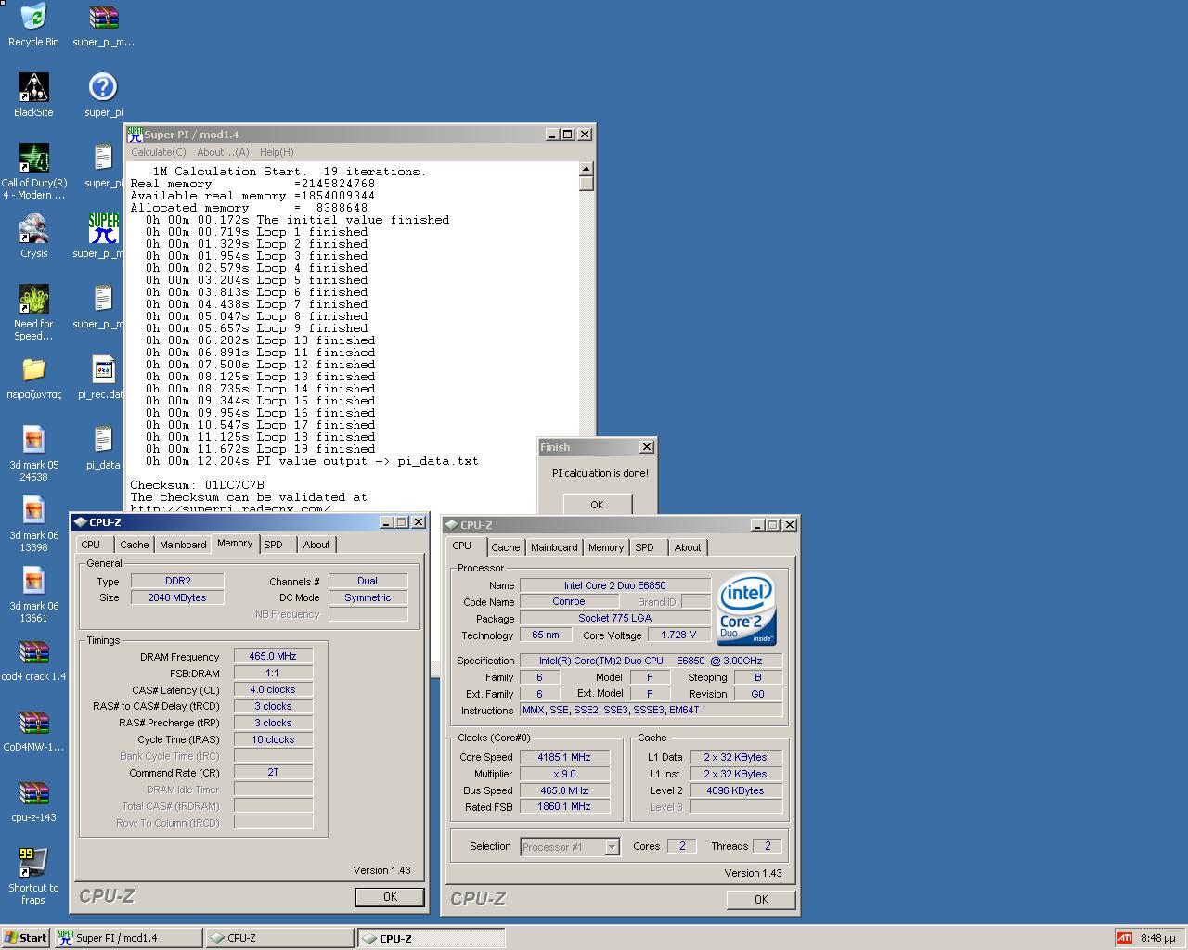Open the πειραζωντας folder icon
This screenshot has width=1188, height=950.
[33, 369]
